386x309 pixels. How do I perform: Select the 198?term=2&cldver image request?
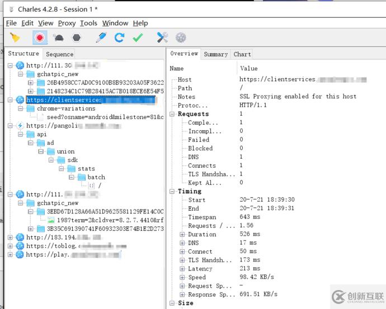click(x=110, y=220)
